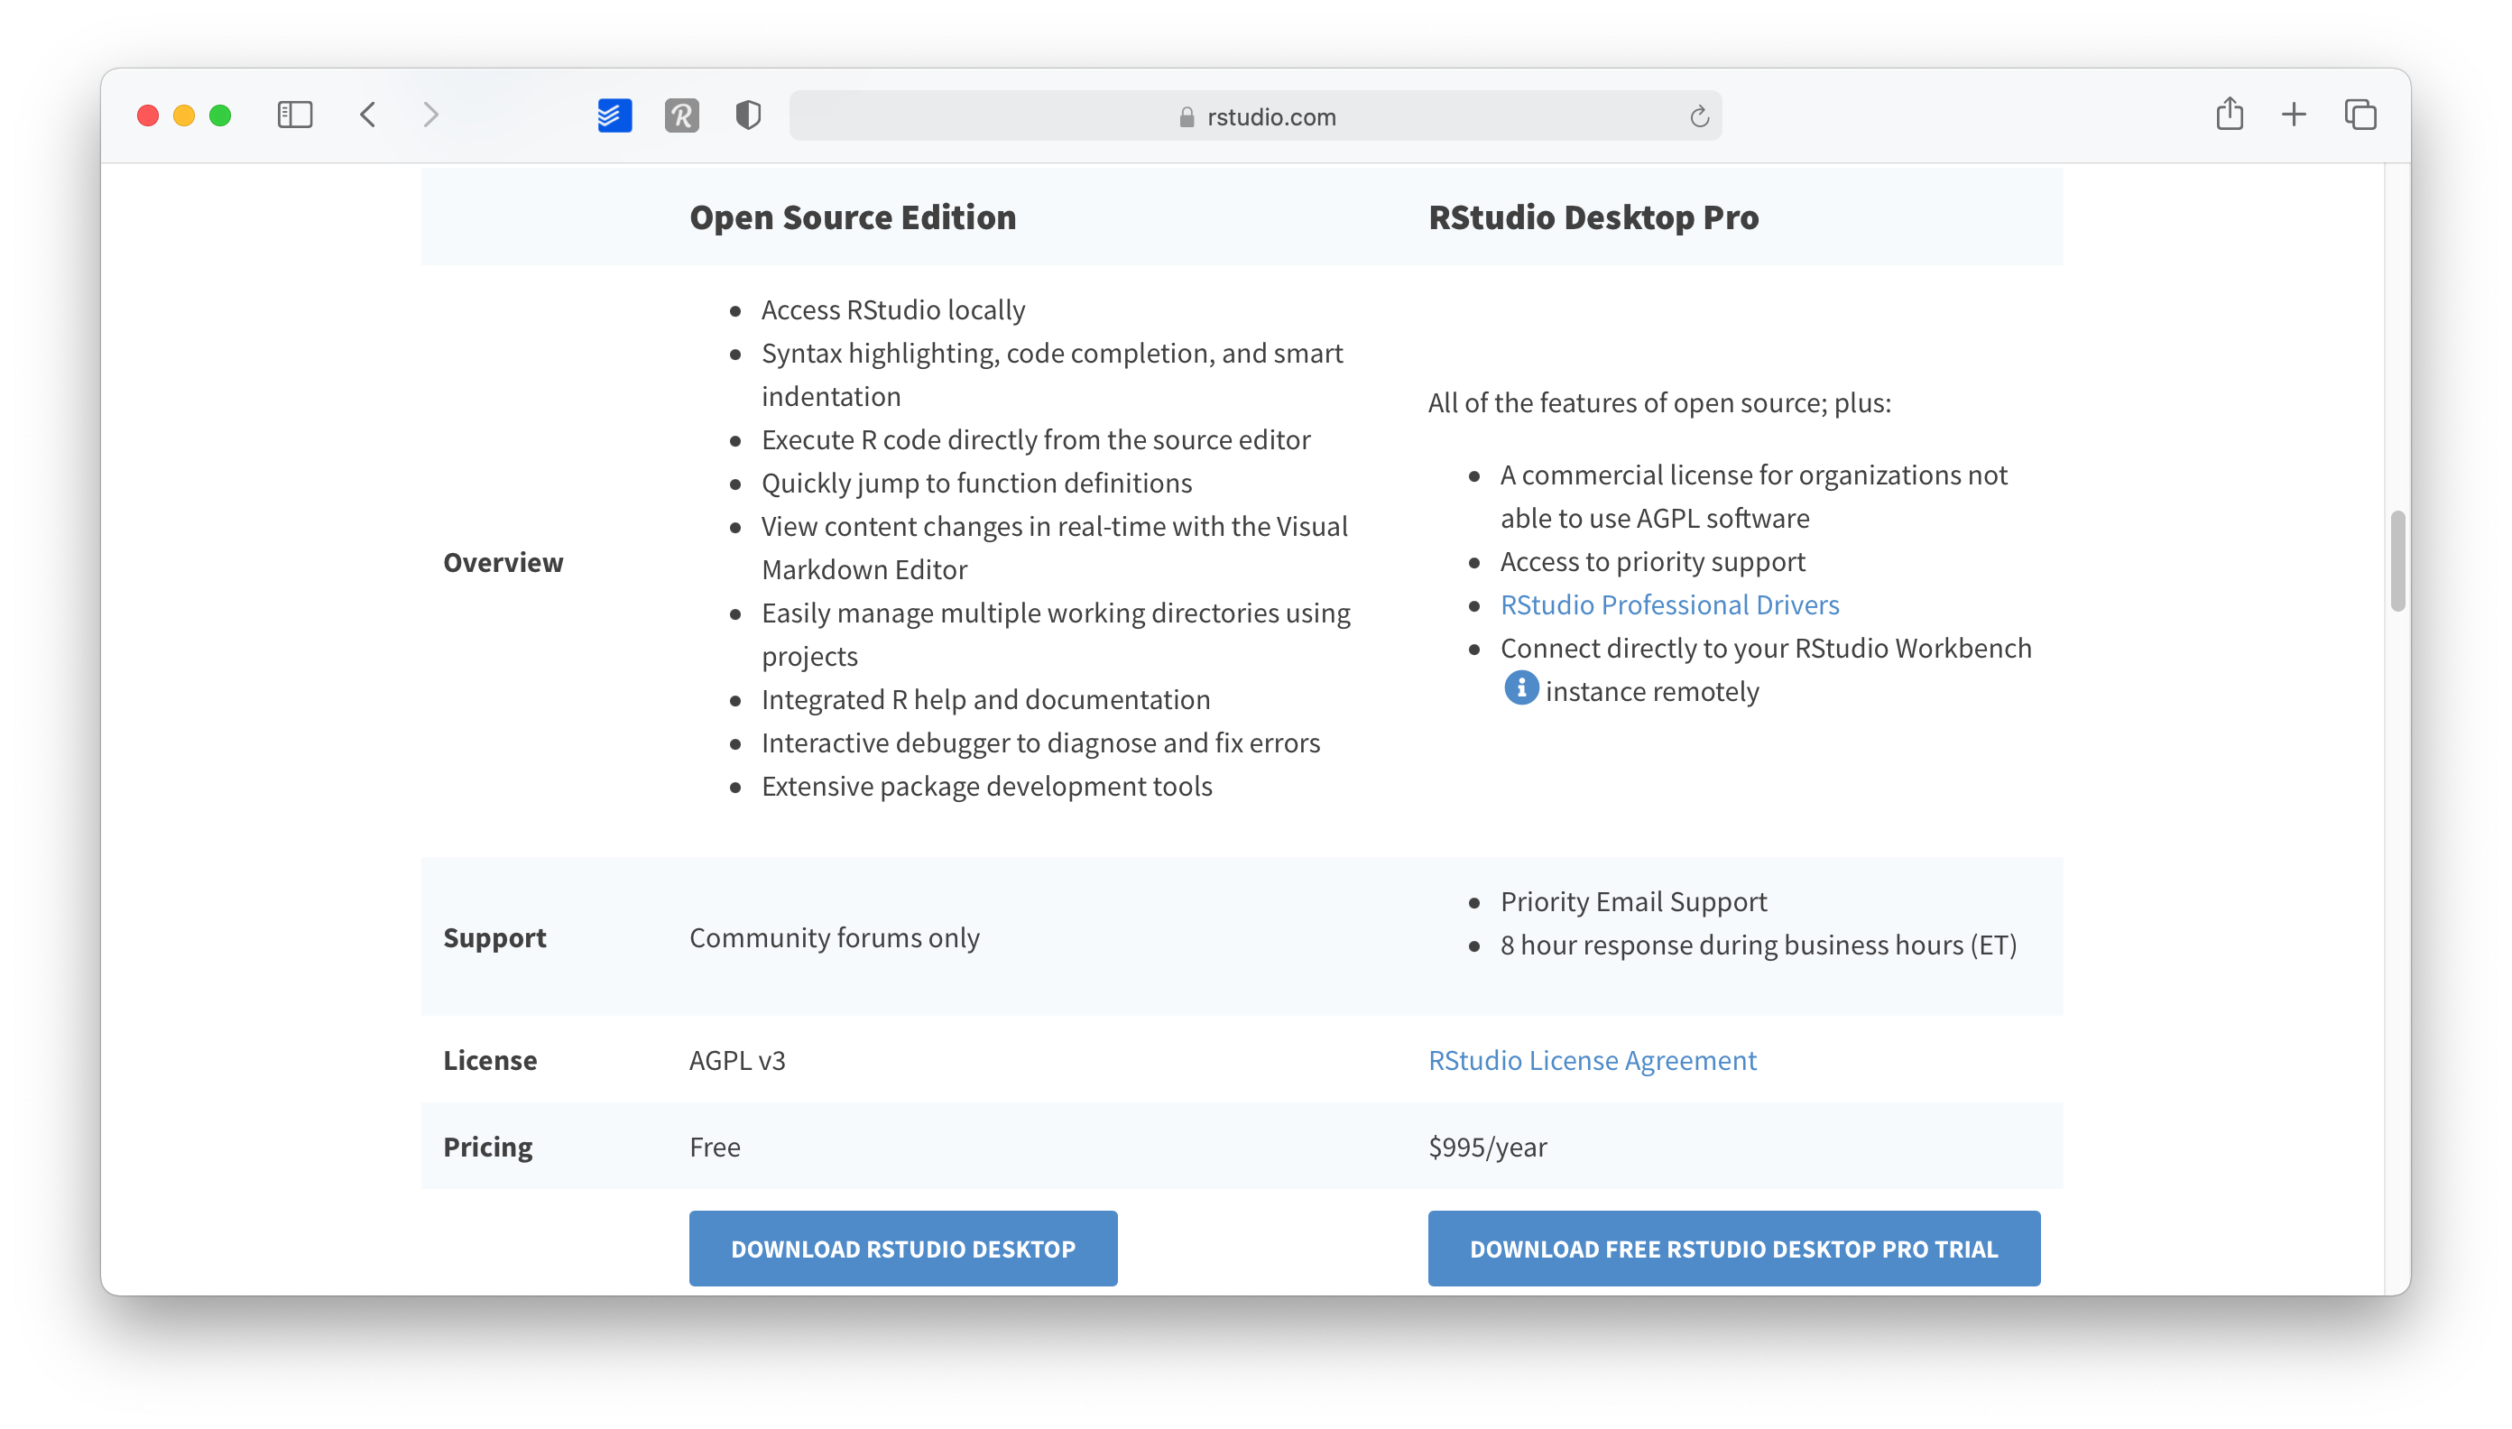Click the lock icon in the address bar
The height and width of the screenshot is (1429, 2512).
coord(1187,116)
